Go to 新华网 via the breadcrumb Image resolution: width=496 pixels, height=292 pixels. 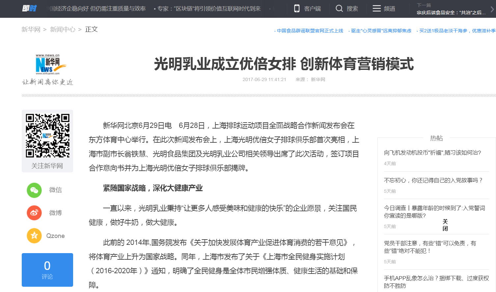tap(31, 29)
